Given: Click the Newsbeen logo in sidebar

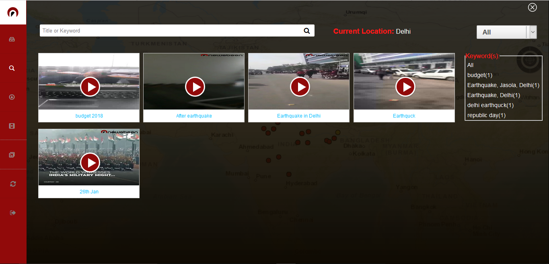Looking at the screenshot, I should tap(13, 12).
